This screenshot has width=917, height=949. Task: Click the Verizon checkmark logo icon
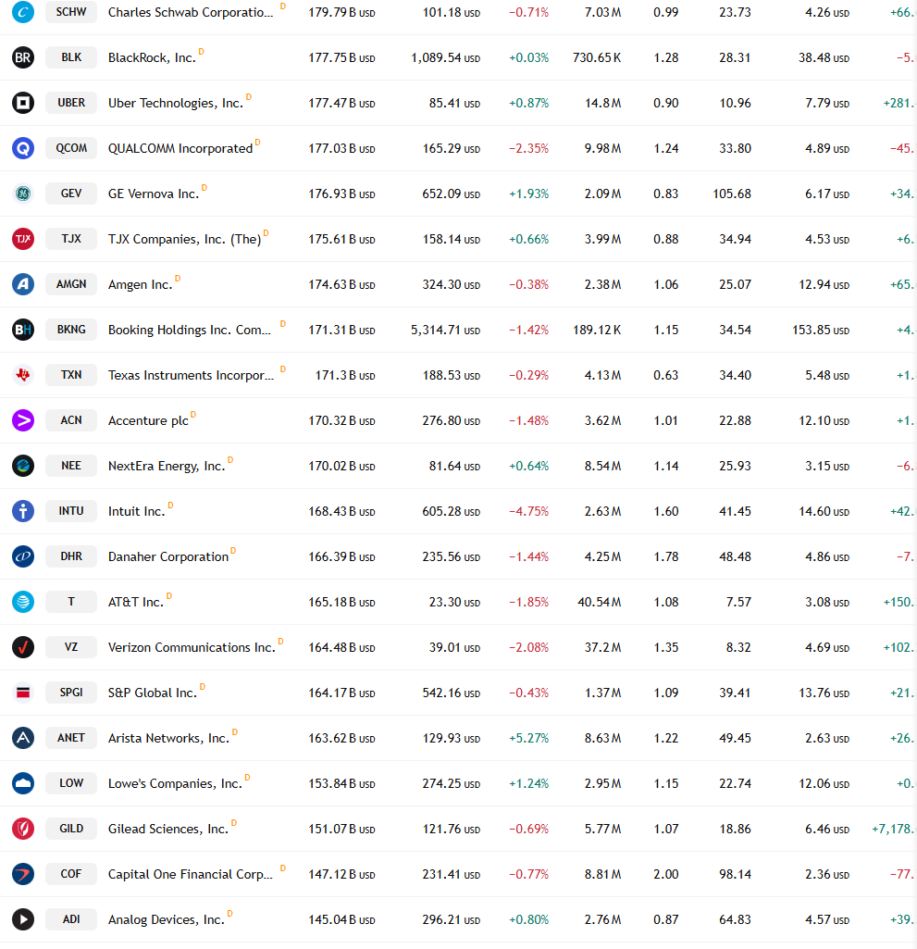[x=23, y=647]
